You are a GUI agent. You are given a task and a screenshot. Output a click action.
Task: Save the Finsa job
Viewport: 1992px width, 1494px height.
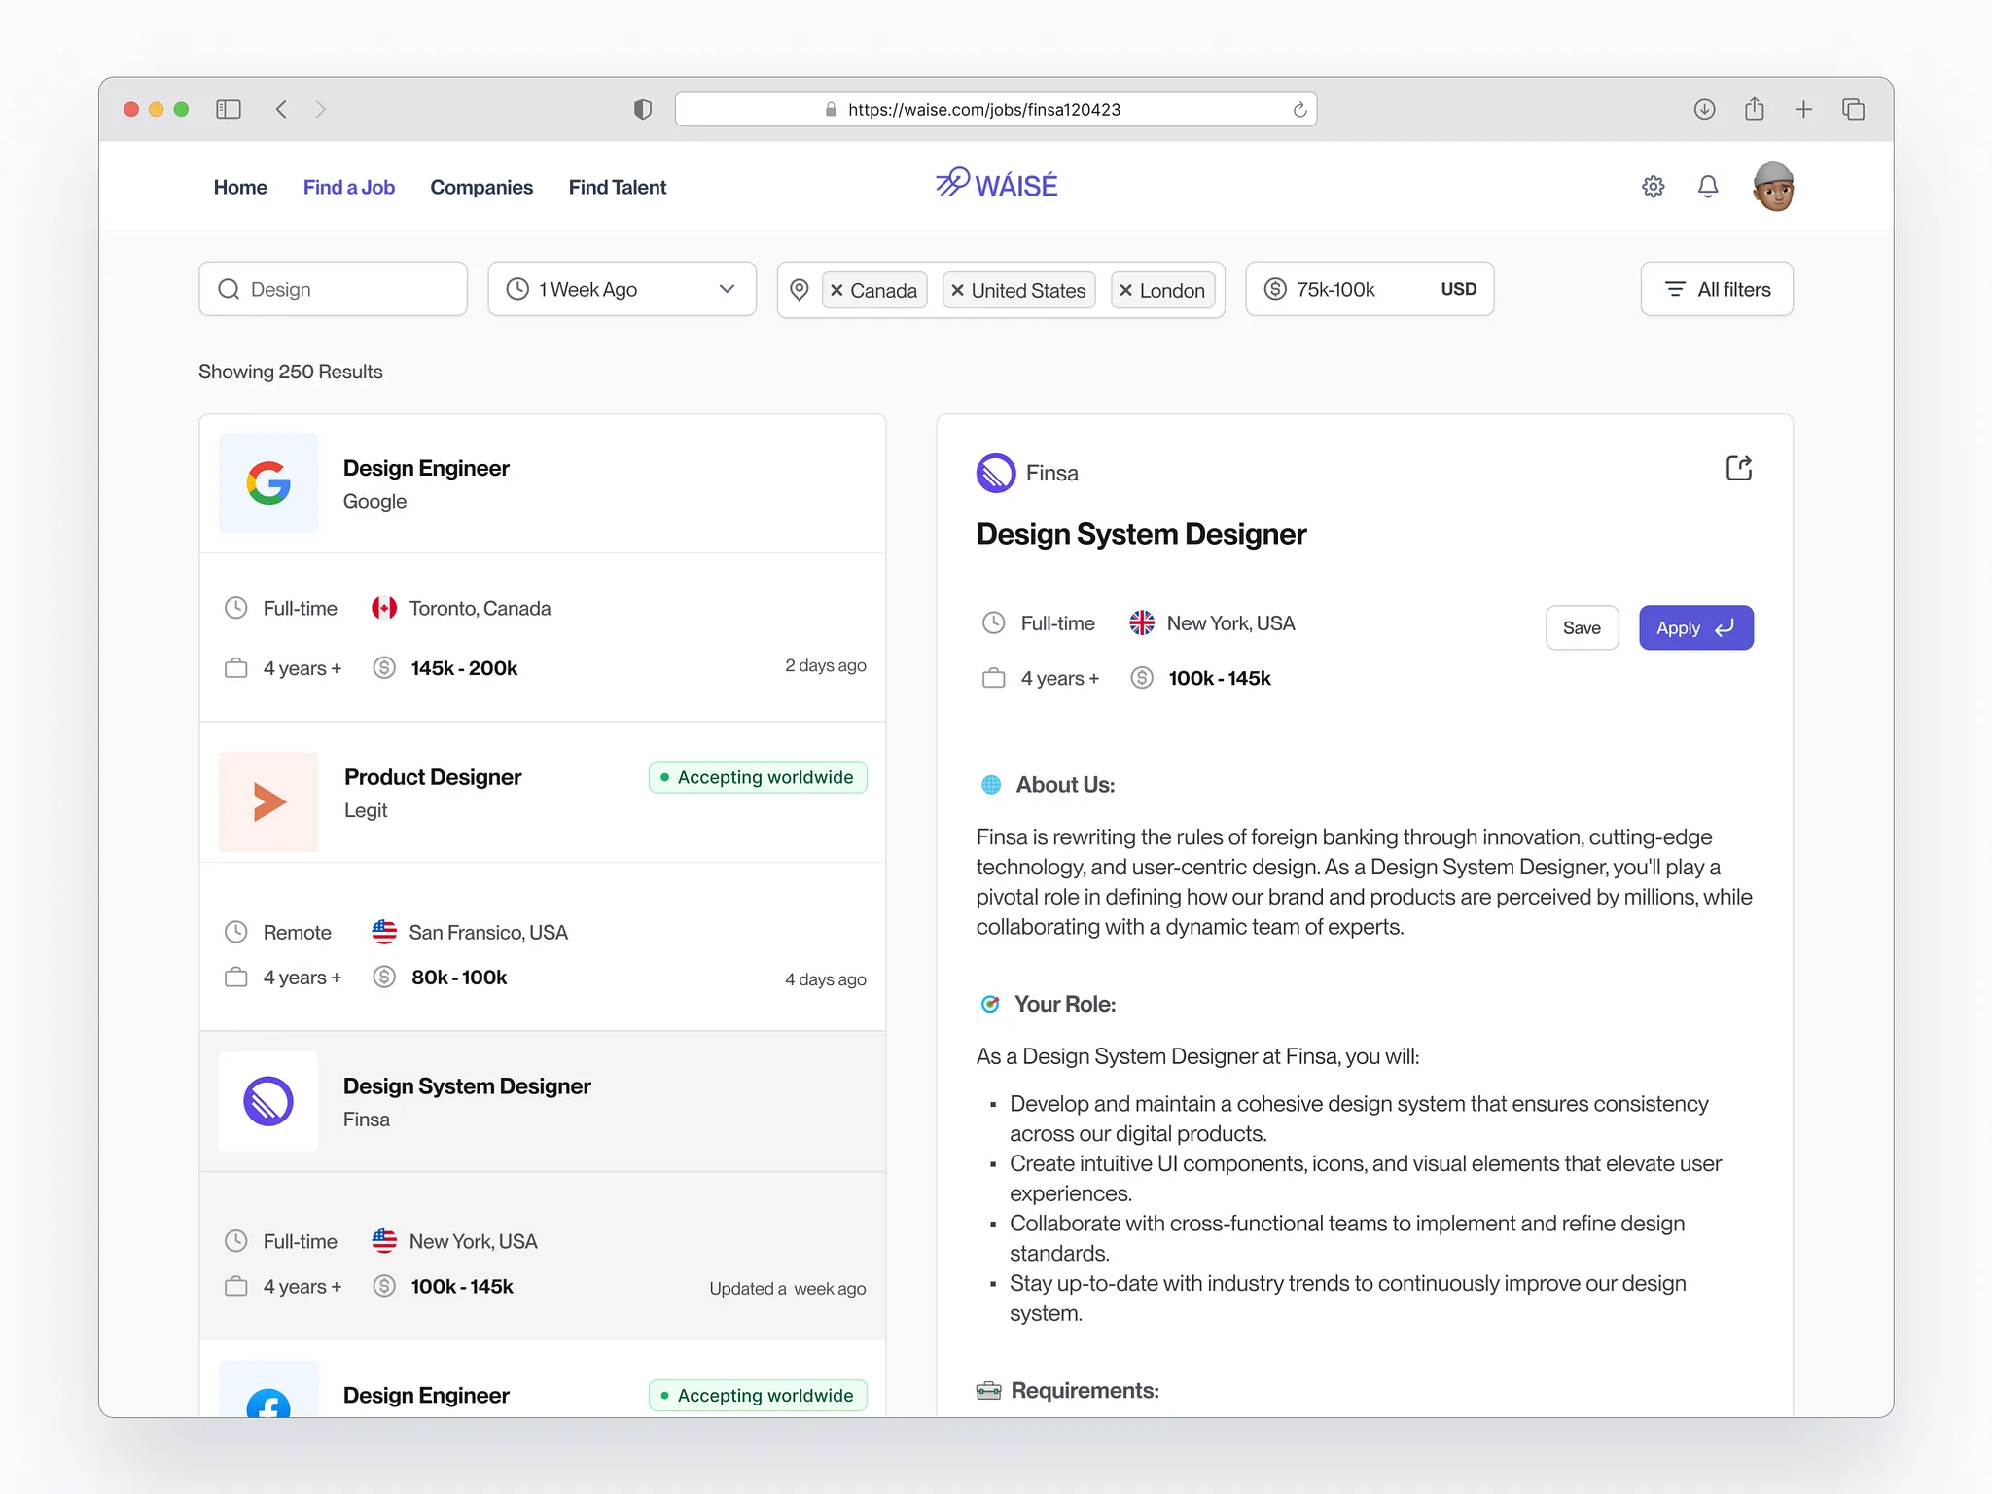click(x=1582, y=627)
